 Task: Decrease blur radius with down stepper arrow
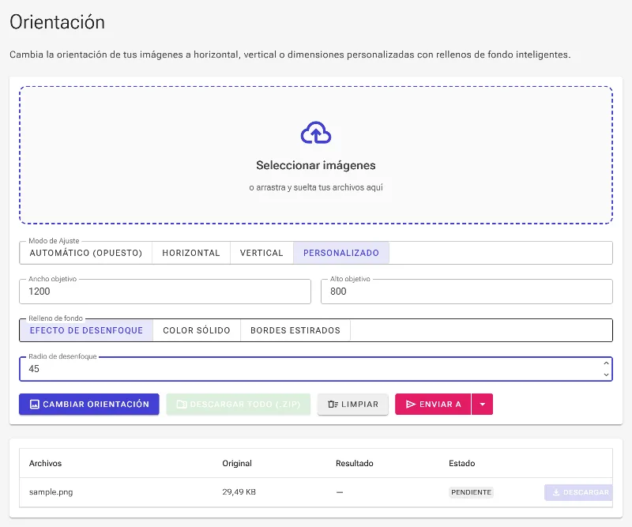coord(606,375)
